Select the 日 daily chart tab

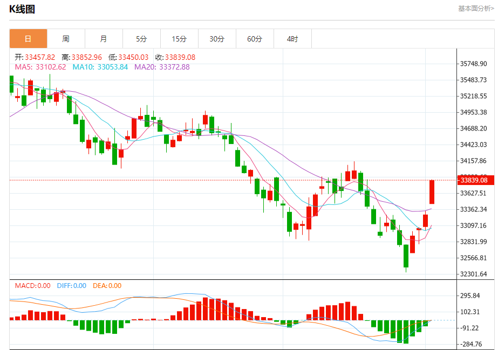[28, 39]
